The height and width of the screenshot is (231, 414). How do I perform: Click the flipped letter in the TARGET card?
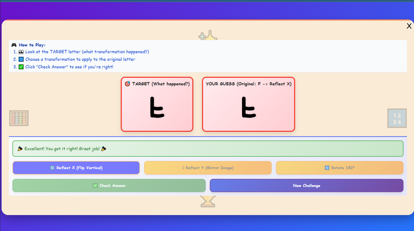[x=157, y=108]
